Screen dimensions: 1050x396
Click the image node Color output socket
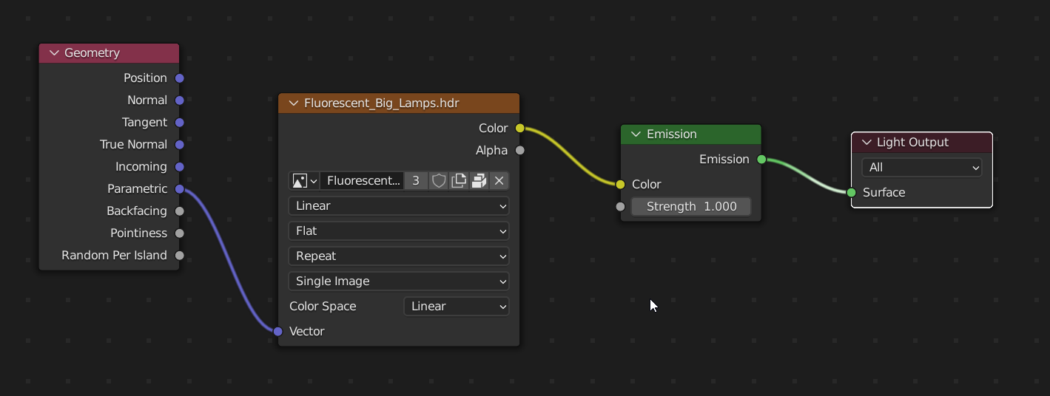pos(520,129)
